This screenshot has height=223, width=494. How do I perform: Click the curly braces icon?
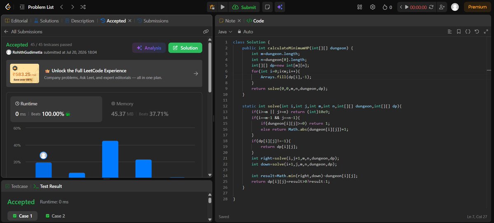[x=468, y=32]
